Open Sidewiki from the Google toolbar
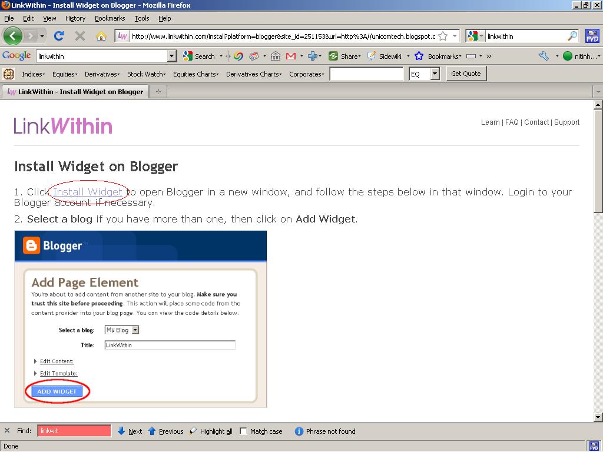Image resolution: width=603 pixels, height=452 pixels. 385,56
